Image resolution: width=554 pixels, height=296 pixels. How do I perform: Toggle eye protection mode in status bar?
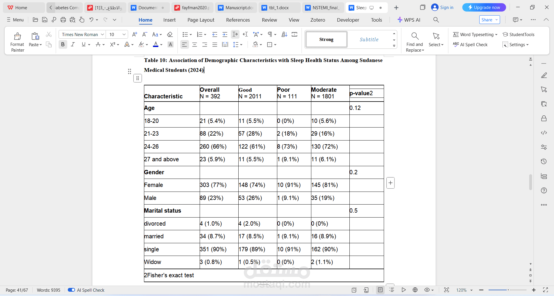(427, 290)
